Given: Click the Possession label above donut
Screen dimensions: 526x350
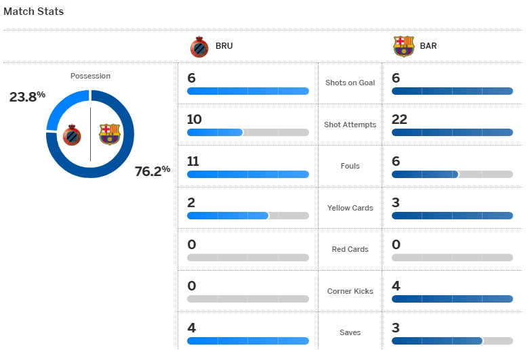Looking at the screenshot, I should click(90, 76).
